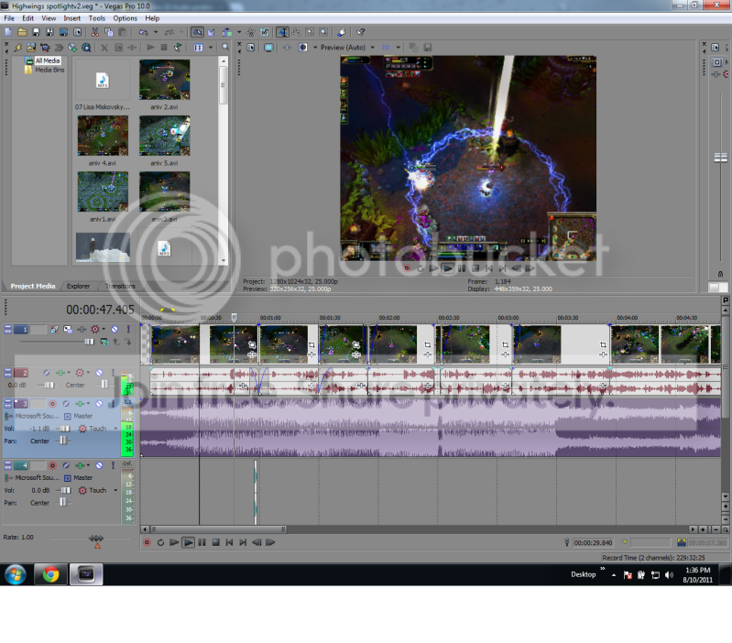Open the Options menu

126,18
